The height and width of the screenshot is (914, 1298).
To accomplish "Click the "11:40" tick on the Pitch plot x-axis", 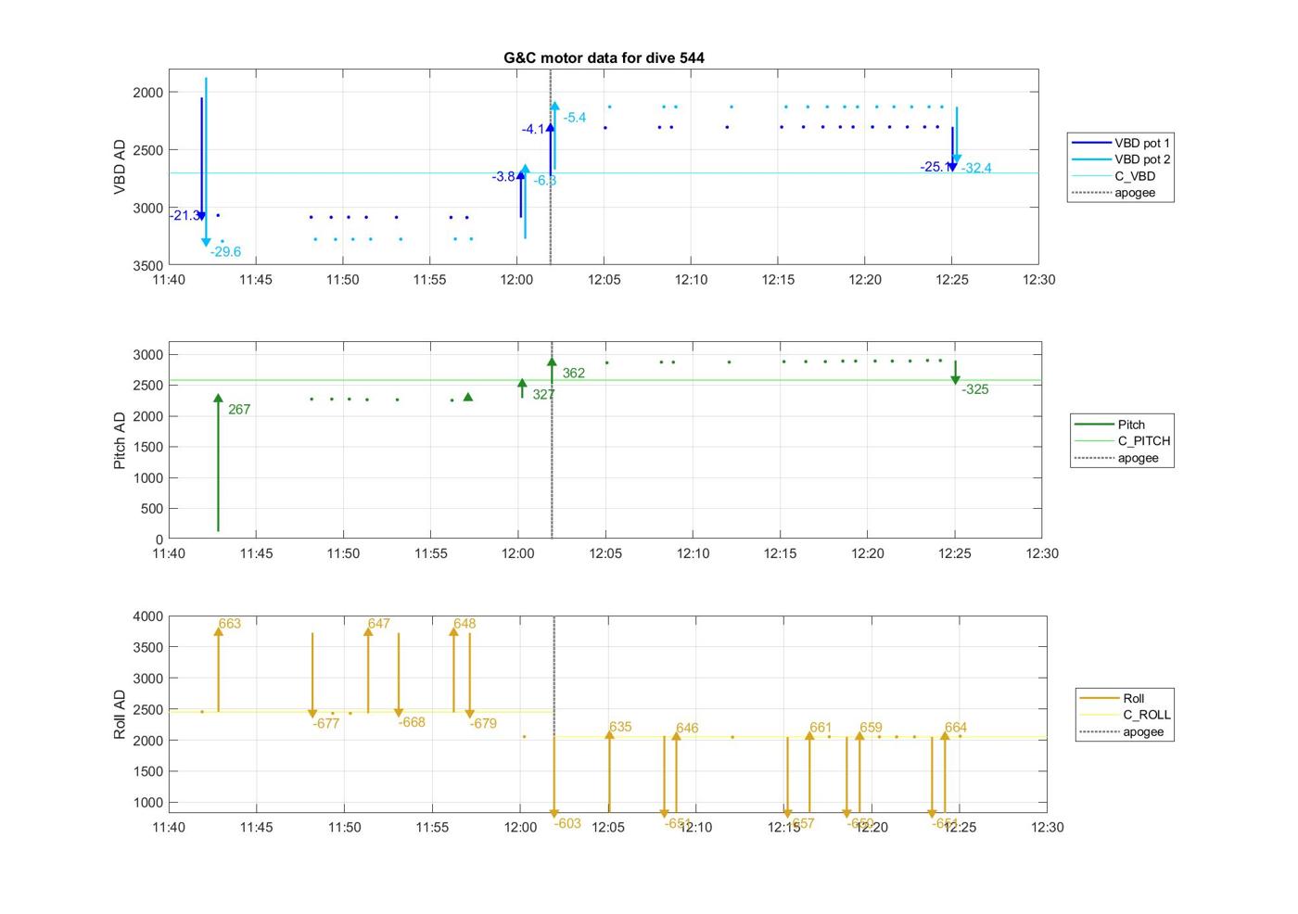I will [x=169, y=553].
